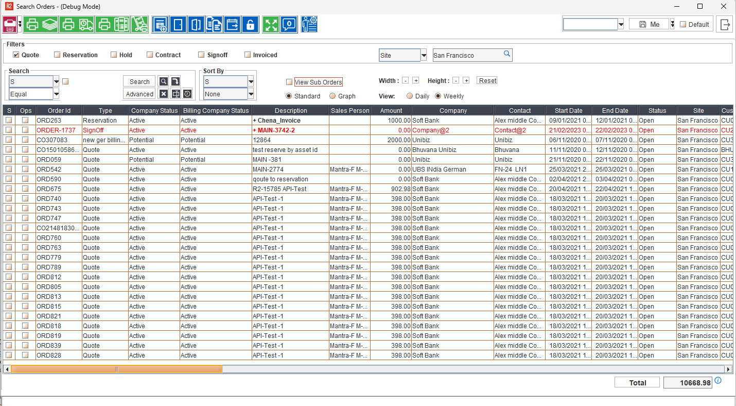Click the Advanced search button
The width and height of the screenshot is (736, 406).
click(x=139, y=93)
